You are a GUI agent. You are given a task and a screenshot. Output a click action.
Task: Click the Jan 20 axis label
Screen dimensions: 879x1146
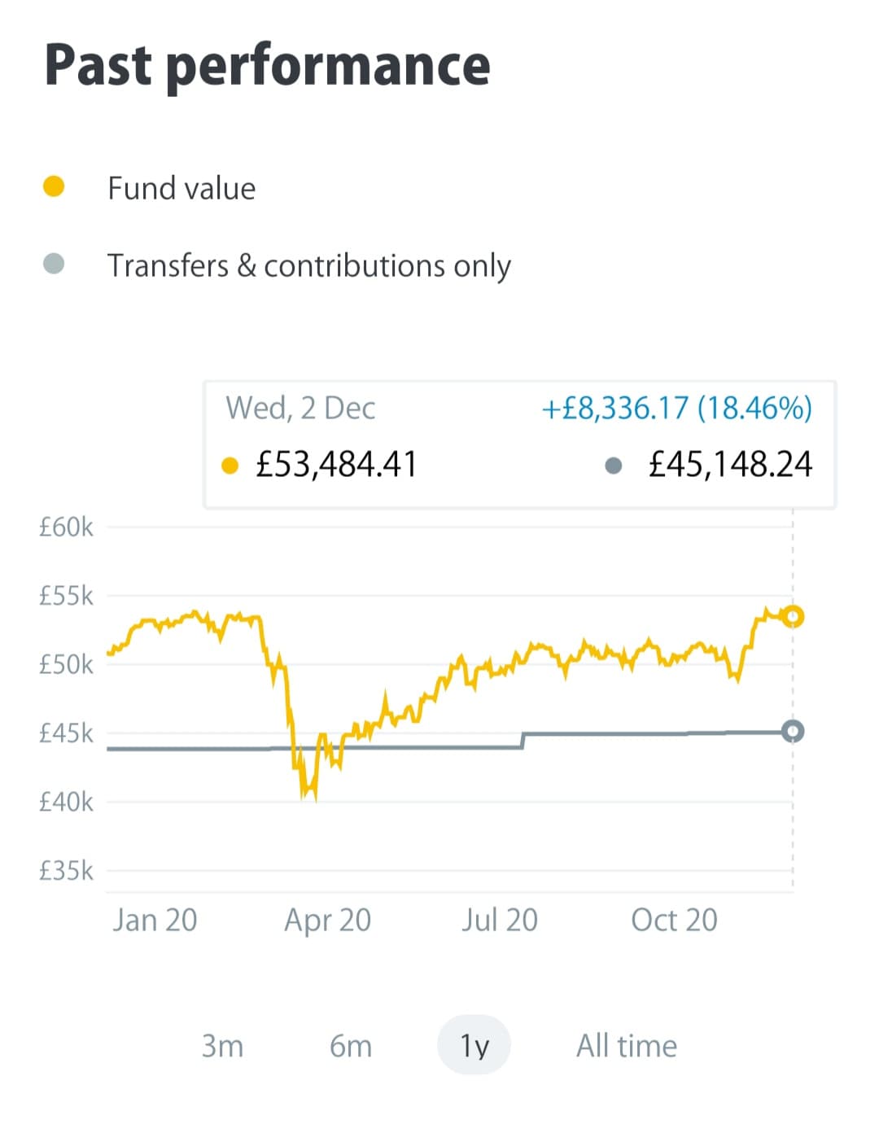[x=155, y=920]
